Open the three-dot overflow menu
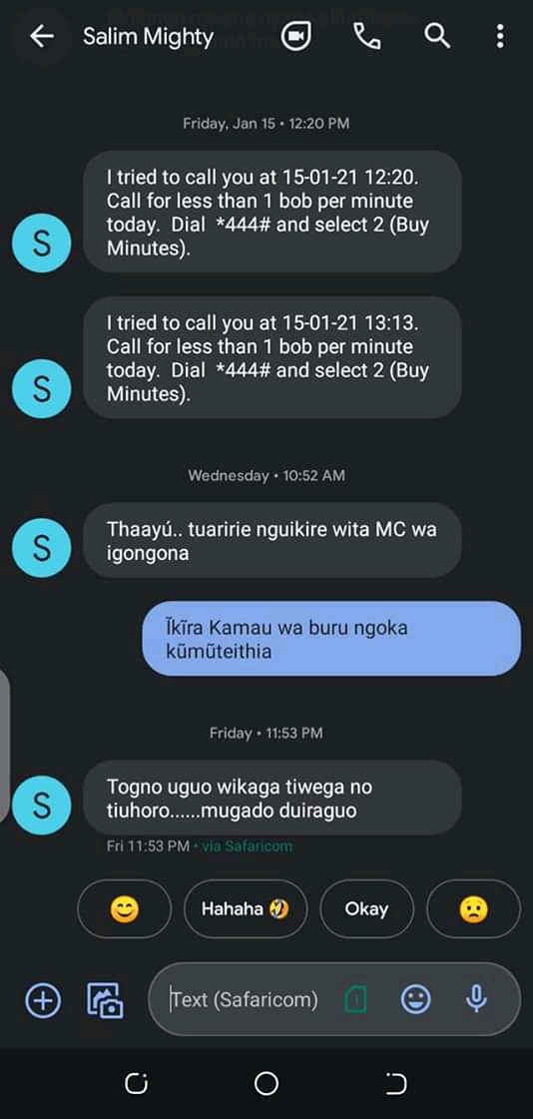The image size is (533, 1119). pyautogui.click(x=500, y=36)
